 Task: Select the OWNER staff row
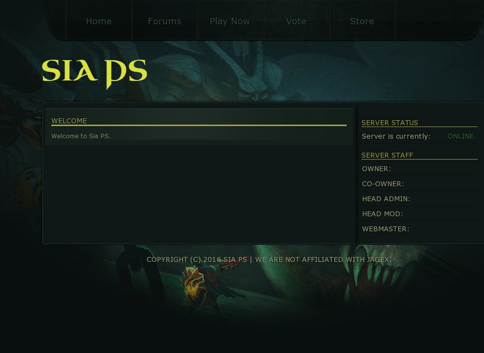pos(420,169)
